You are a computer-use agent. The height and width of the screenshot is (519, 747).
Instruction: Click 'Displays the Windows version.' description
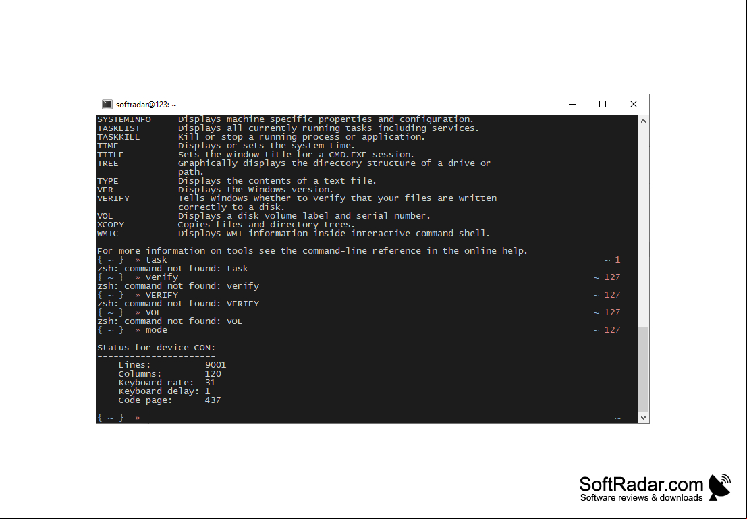pyautogui.click(x=255, y=190)
